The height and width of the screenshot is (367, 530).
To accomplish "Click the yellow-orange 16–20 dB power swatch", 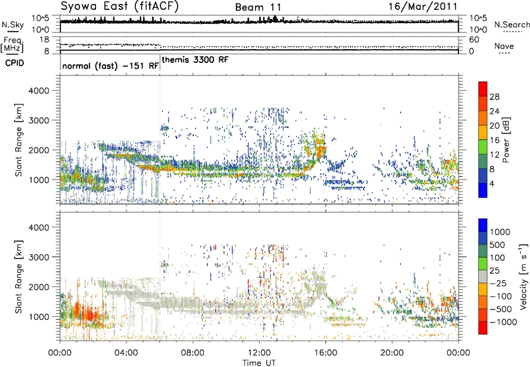I will click(x=483, y=132).
